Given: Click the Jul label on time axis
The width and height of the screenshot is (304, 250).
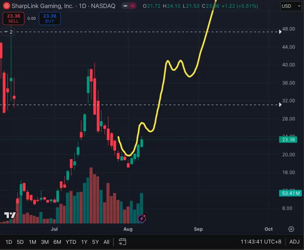Looking at the screenshot, I should pos(54,229).
